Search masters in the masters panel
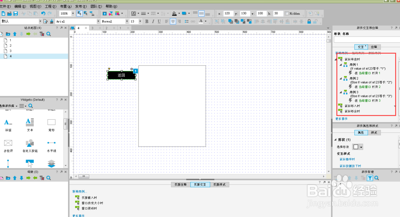400x217 pixels. pos(48,178)
